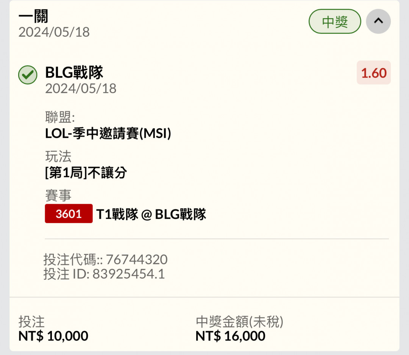The image size is (409, 355).
Task: Click the 玩法 label
Action: pos(58,156)
